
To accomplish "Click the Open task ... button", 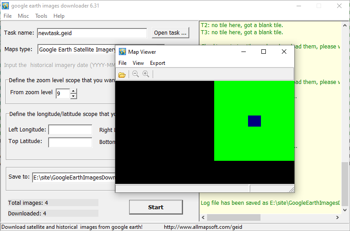I will [x=170, y=33].
